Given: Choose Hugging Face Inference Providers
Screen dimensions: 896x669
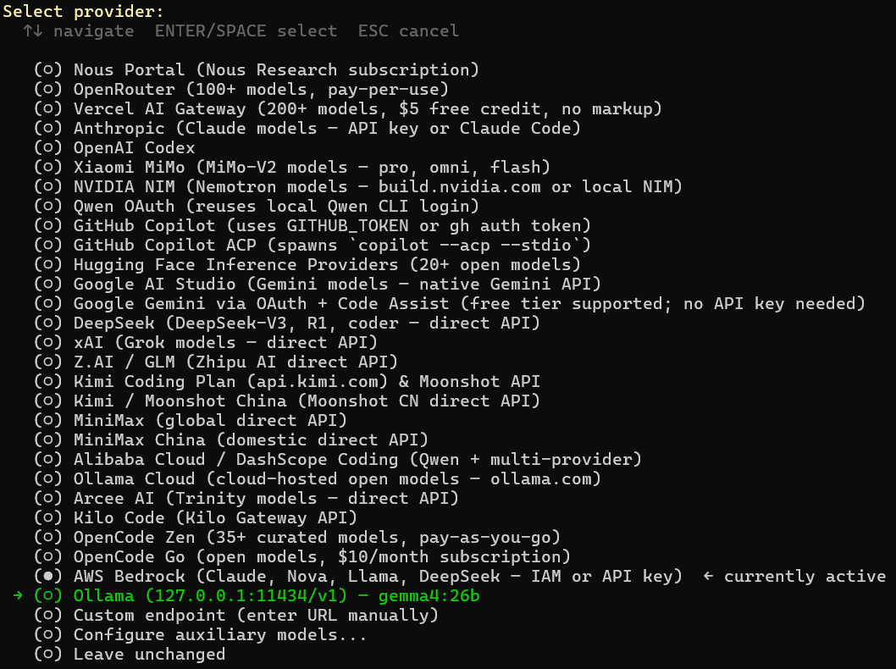Looking at the screenshot, I should [48, 265].
